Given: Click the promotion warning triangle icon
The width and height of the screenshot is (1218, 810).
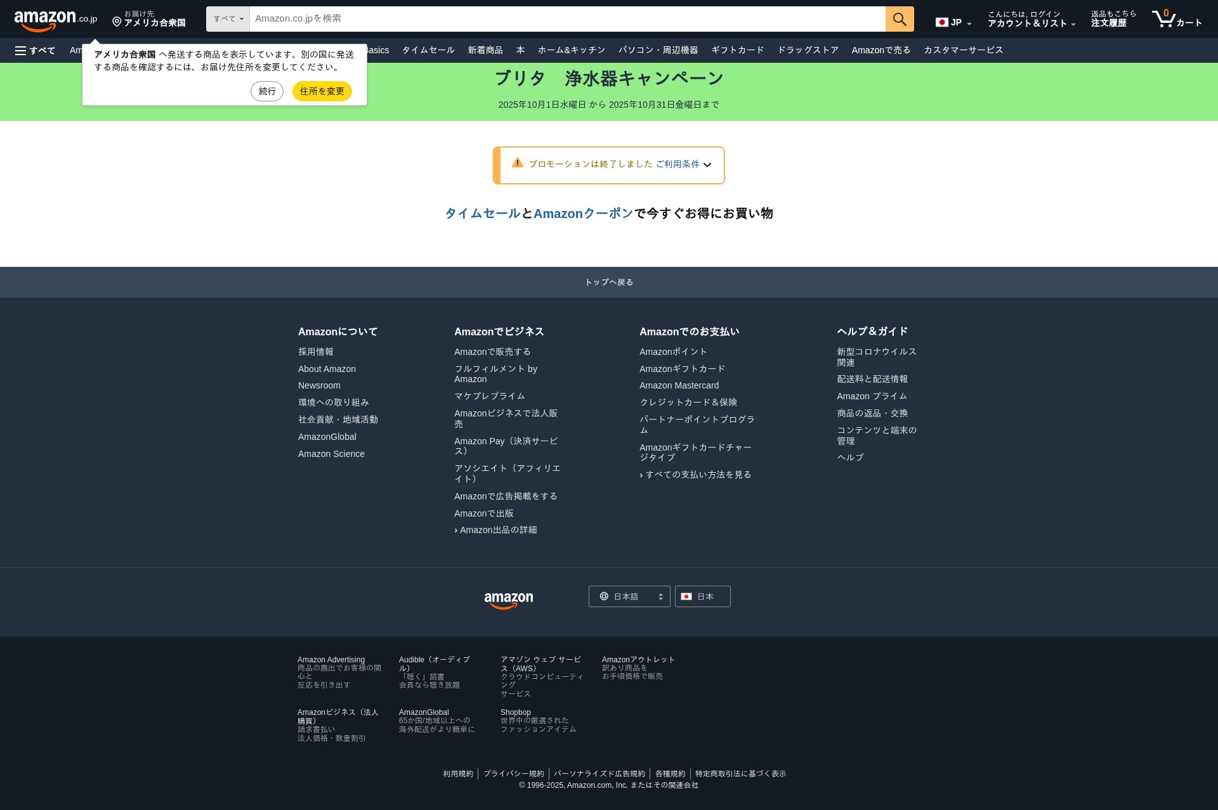Looking at the screenshot, I should coord(518,163).
